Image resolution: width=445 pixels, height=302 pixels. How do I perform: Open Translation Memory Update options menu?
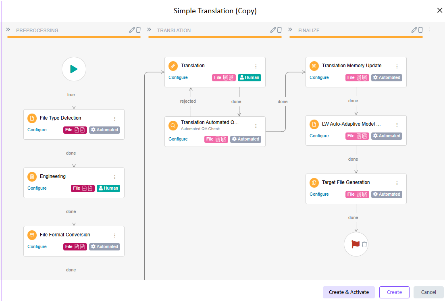[397, 66]
